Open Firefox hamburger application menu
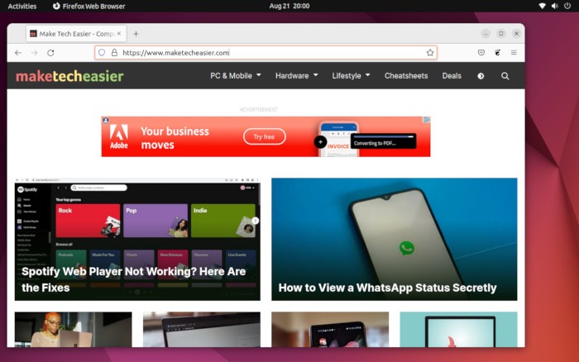Image resolution: width=579 pixels, height=362 pixels. 514,53
